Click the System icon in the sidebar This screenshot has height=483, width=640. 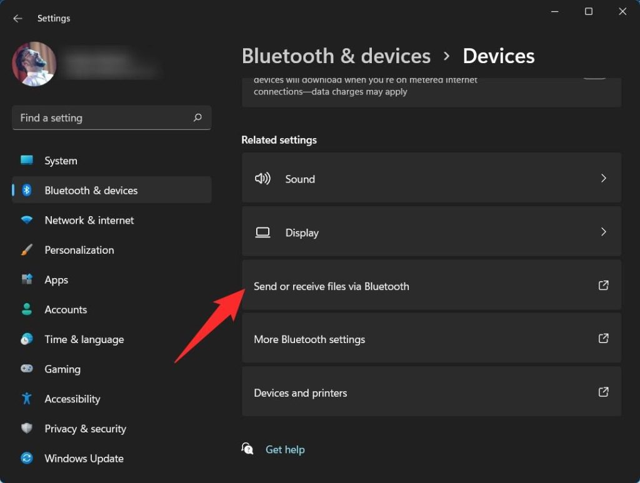coord(27,161)
